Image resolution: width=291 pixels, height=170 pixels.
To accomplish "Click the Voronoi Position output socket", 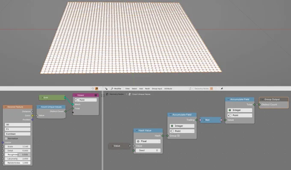I will [x=33, y=120].
